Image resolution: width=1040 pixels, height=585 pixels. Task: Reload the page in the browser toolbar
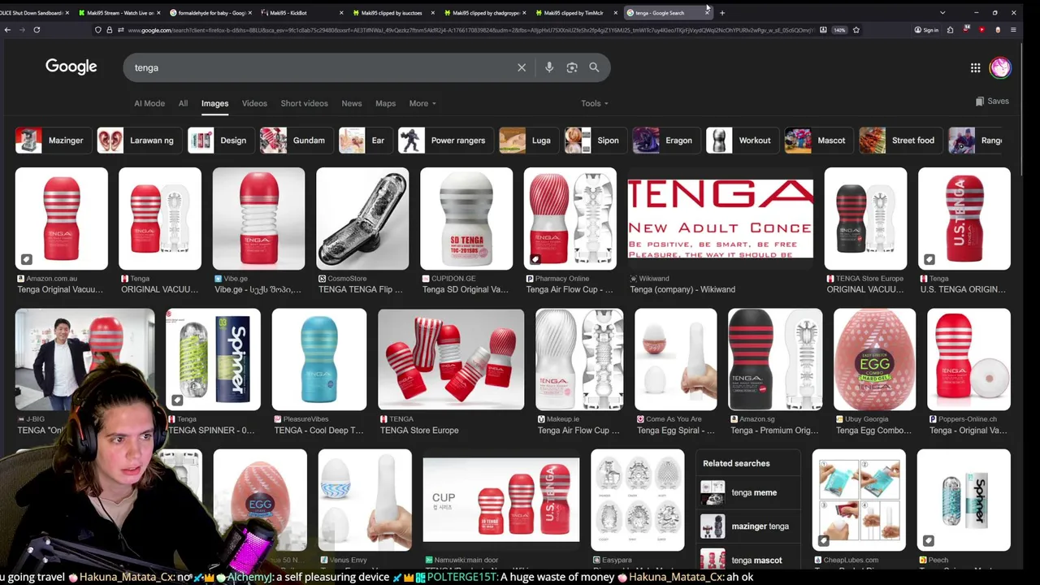37,30
